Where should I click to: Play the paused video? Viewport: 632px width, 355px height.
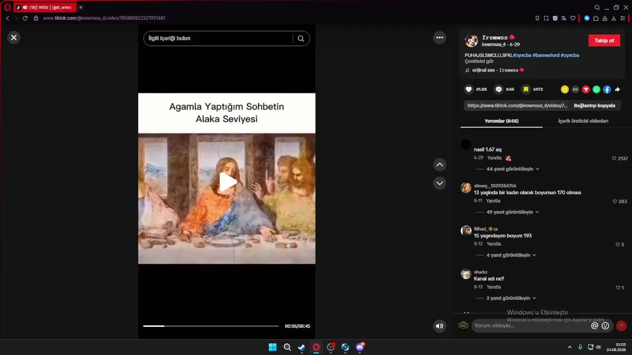click(x=228, y=182)
